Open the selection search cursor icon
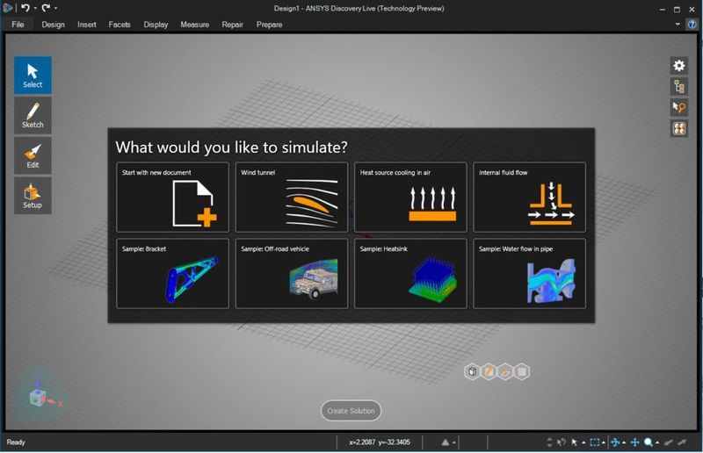703x453 pixels. (x=679, y=107)
